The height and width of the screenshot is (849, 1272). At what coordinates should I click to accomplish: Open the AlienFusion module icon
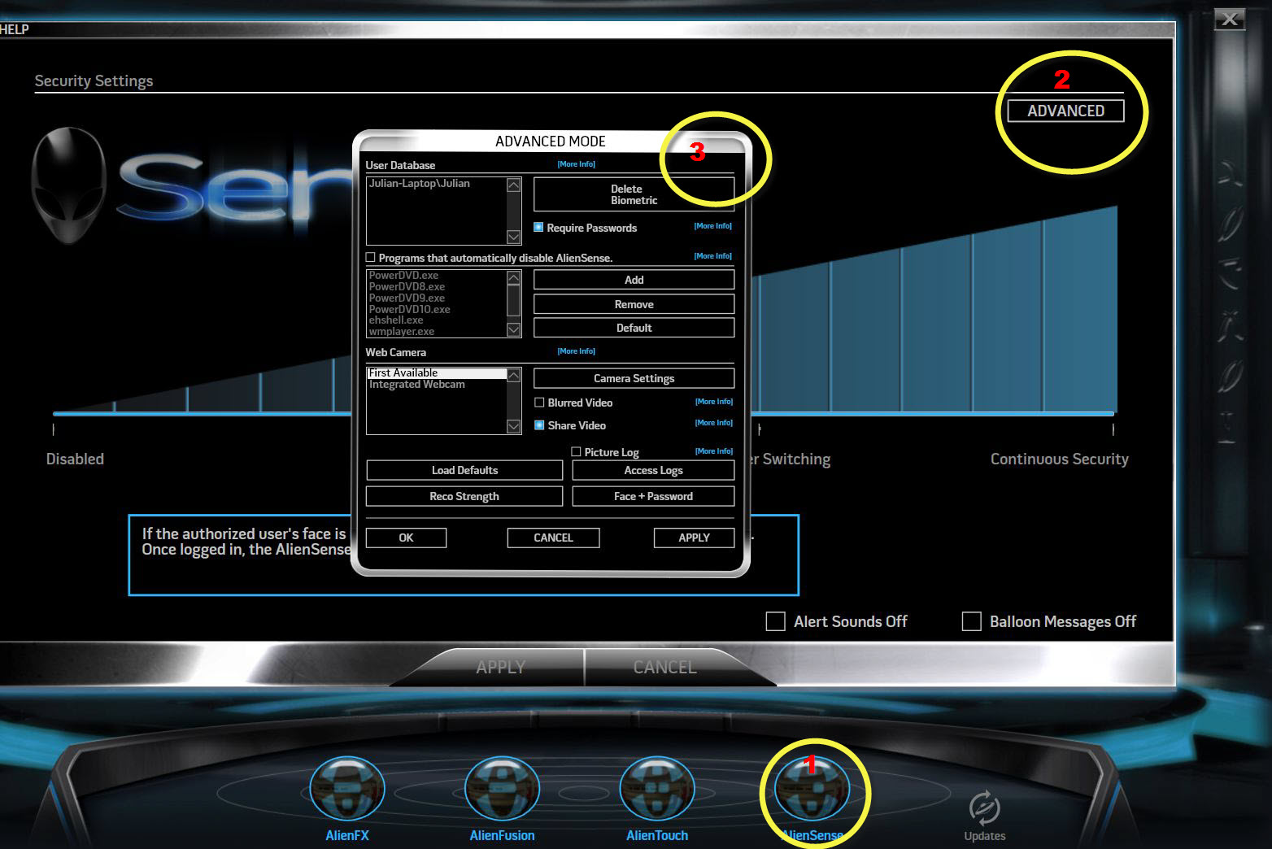click(502, 789)
